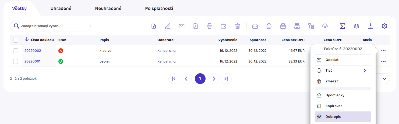Check the box for invoice 20220002
The image size is (399, 124).
[x=16, y=51]
